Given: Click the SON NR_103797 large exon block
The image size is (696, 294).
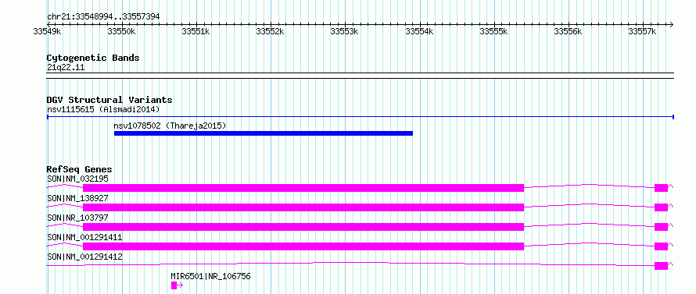Looking at the screenshot, I should [x=303, y=227].
